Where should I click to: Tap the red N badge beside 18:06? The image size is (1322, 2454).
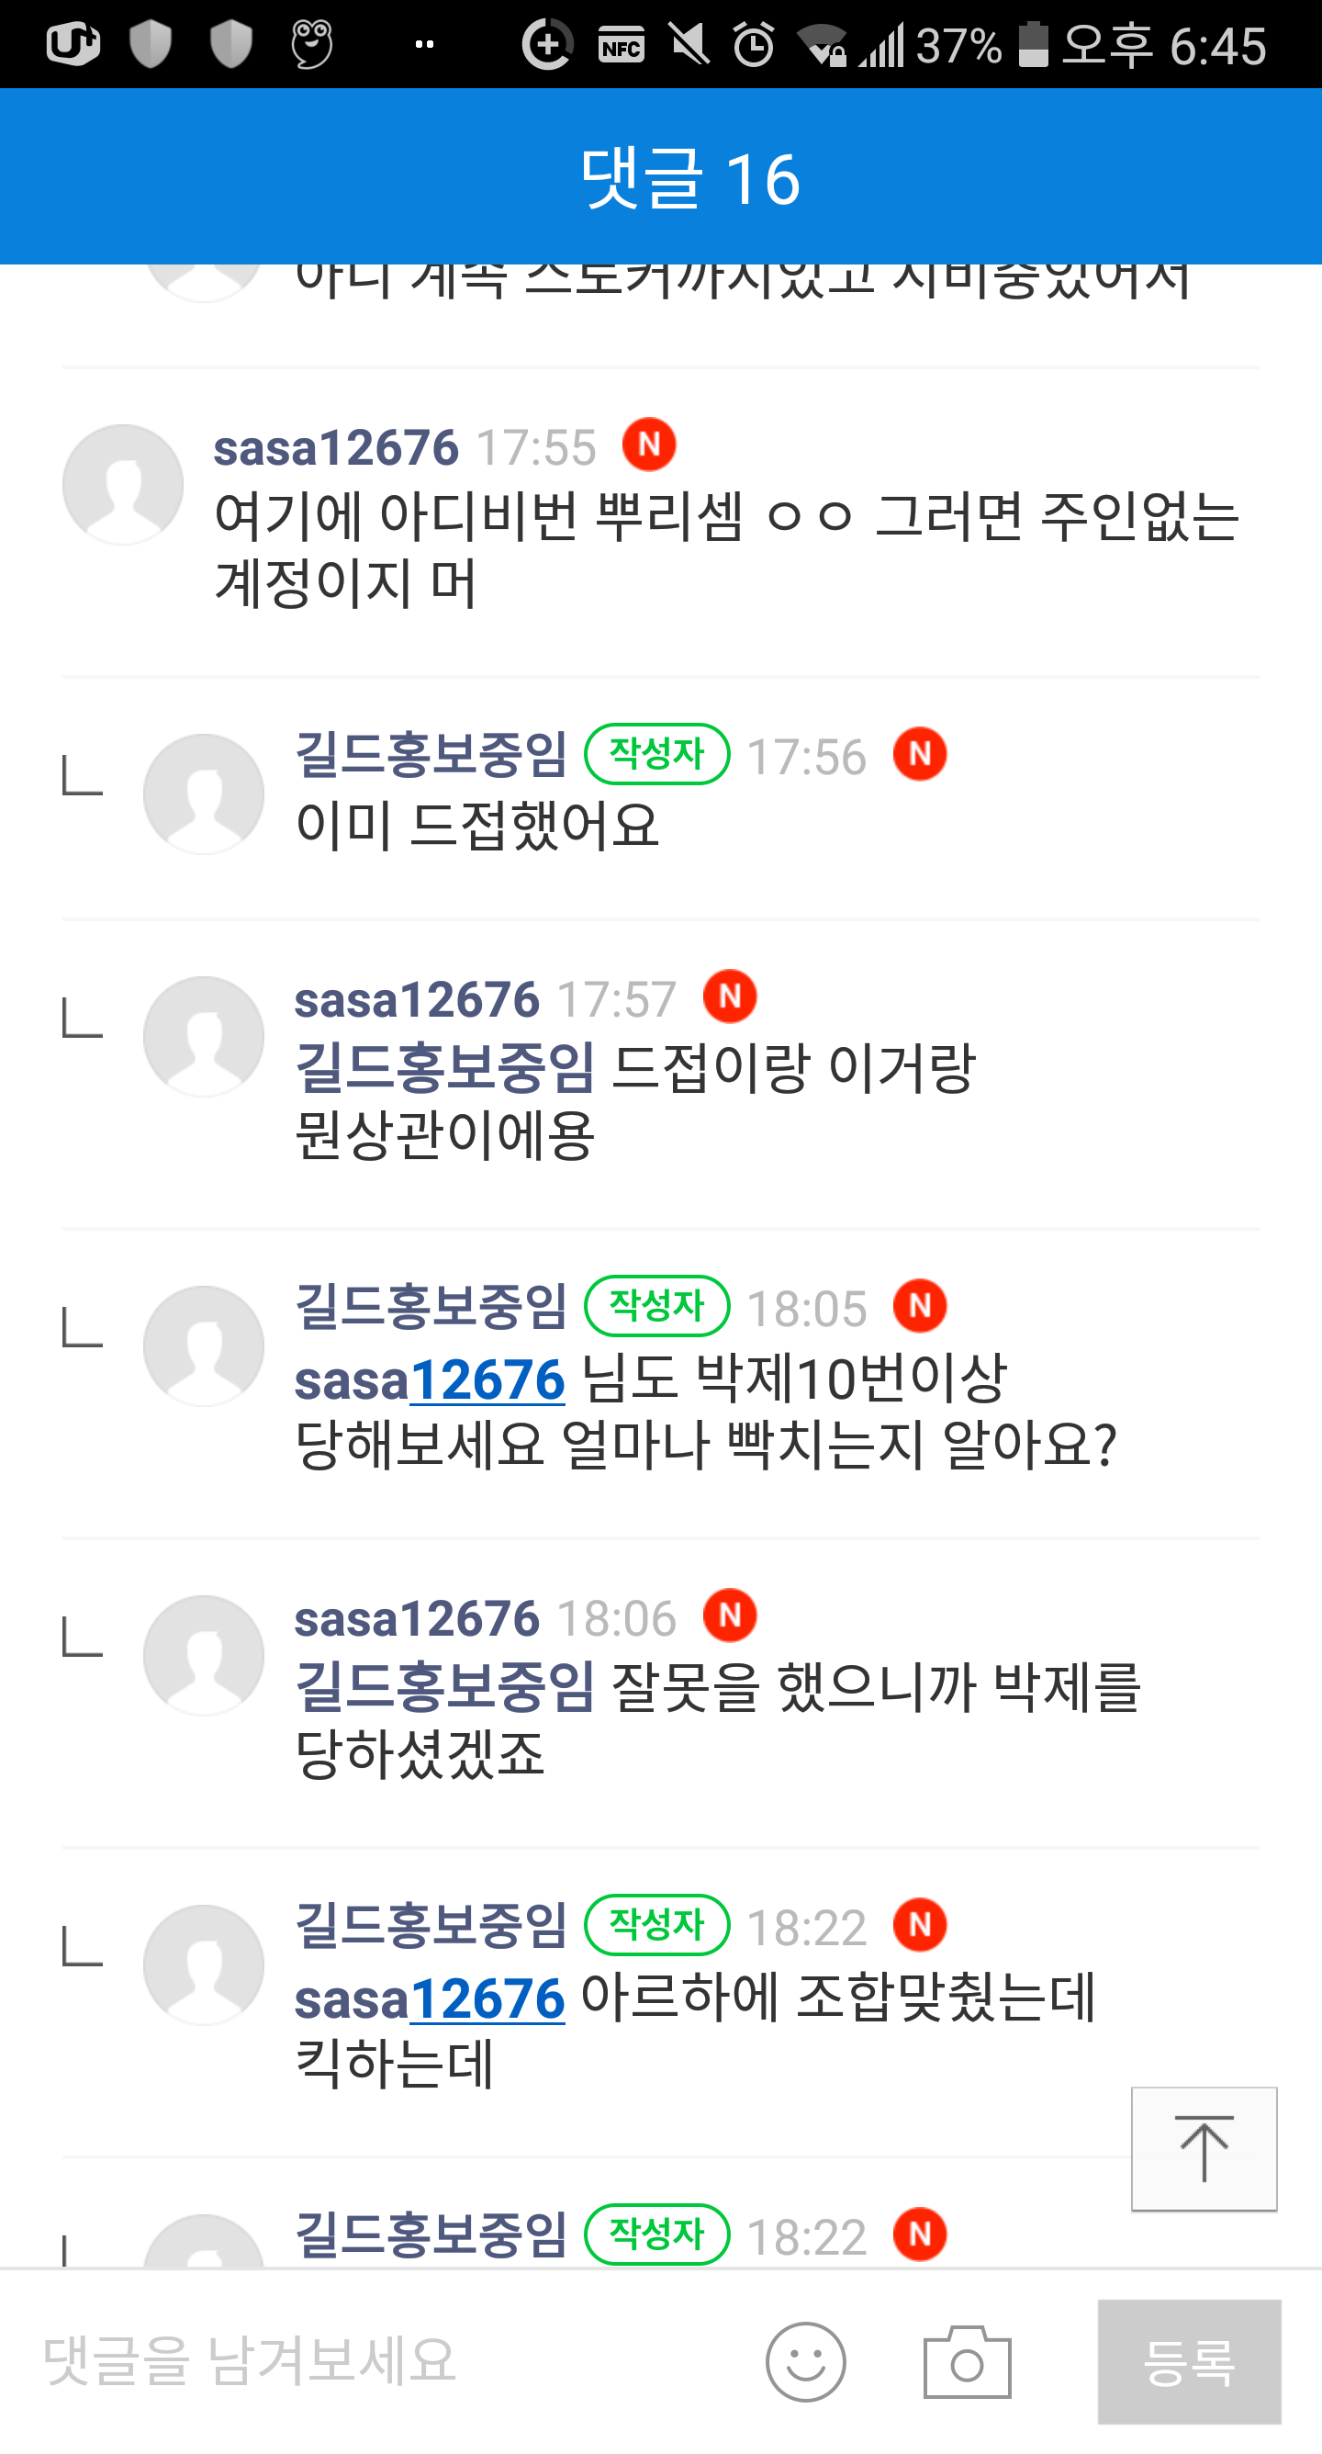pyautogui.click(x=731, y=1615)
